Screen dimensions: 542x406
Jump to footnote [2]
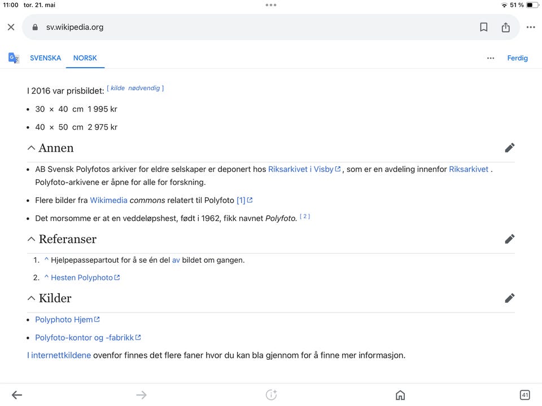pyautogui.click(x=304, y=217)
